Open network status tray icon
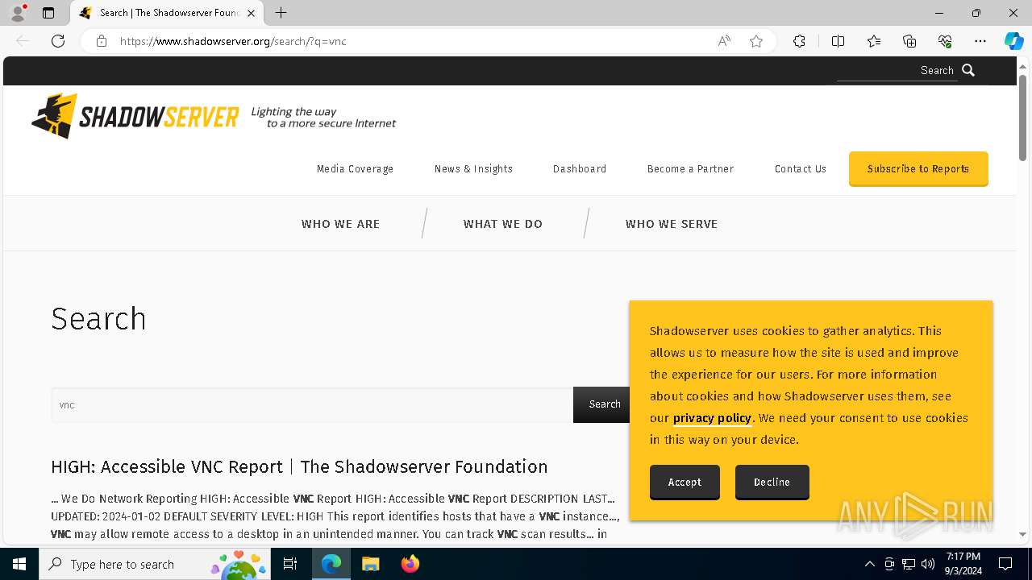1032x580 pixels. 909,564
